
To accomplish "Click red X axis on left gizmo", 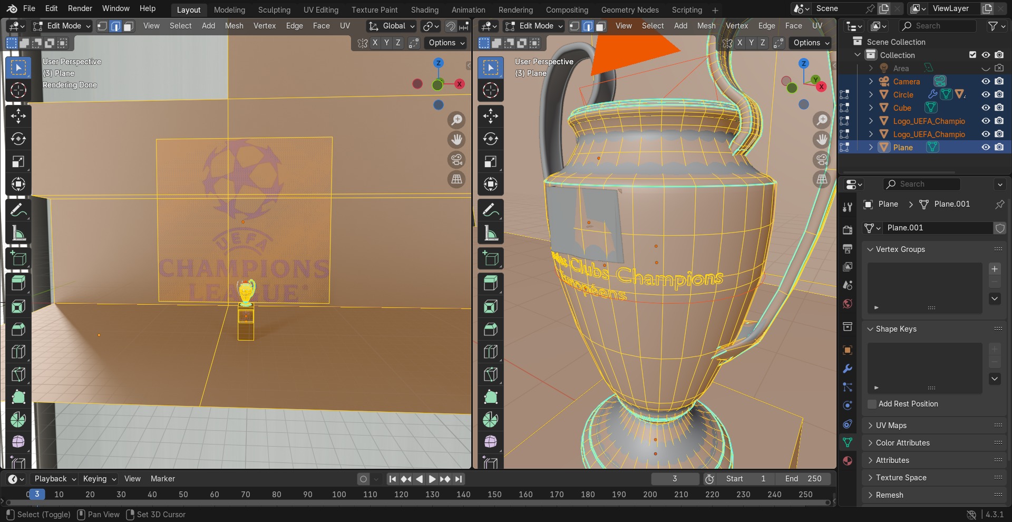I will click(x=460, y=84).
